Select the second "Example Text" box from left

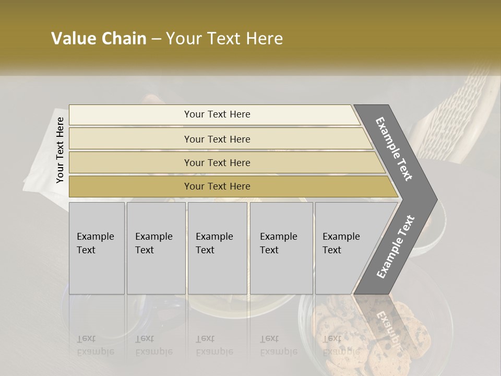(156, 247)
